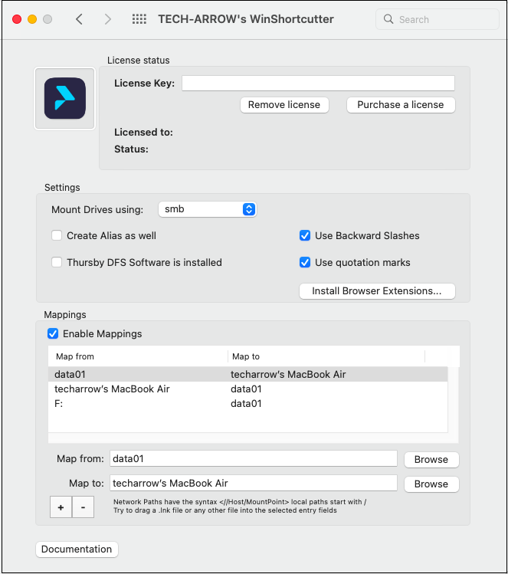Image resolution: width=508 pixels, height=574 pixels.
Task: Click the WinShortcutter app logo icon
Action: (64, 98)
